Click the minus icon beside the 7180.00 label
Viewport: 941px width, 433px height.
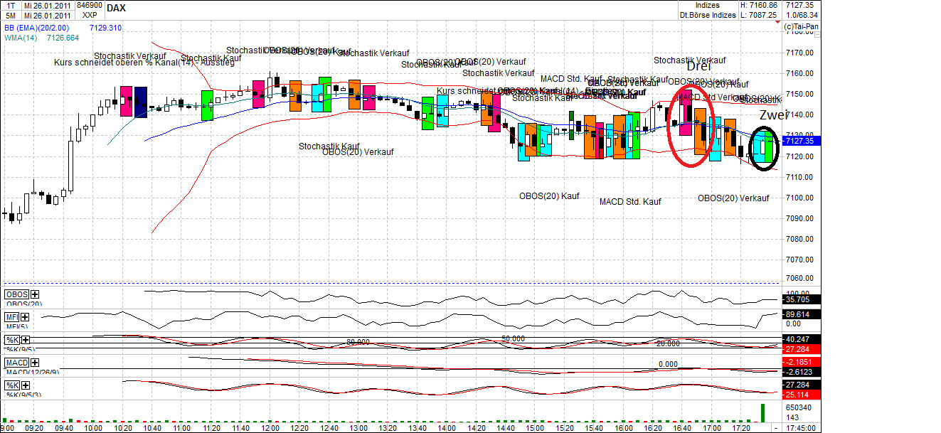click(x=817, y=34)
